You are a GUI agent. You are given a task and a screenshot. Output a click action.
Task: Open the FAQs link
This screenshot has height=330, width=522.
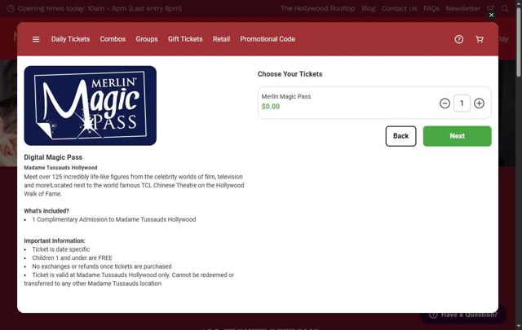click(x=431, y=8)
